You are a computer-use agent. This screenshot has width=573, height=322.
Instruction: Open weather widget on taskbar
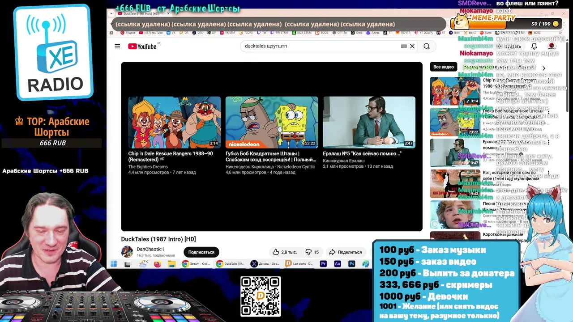coord(143,264)
